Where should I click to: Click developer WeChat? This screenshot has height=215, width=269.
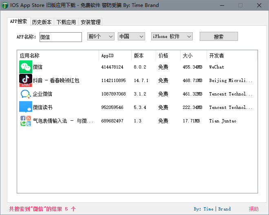point(216,67)
